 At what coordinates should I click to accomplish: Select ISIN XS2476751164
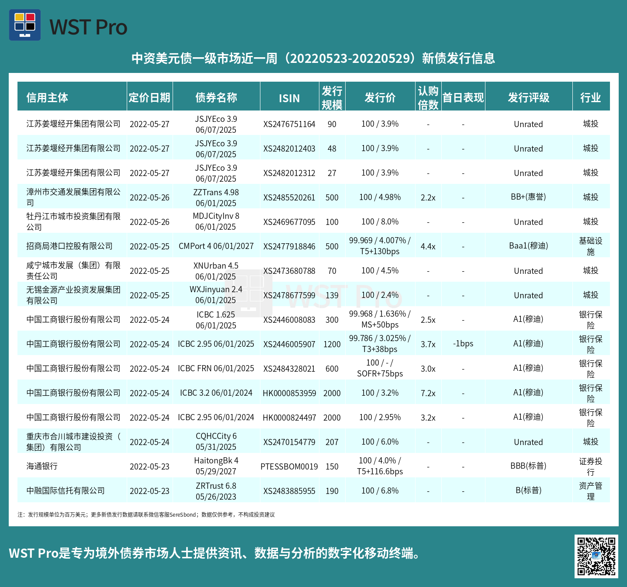(289, 124)
